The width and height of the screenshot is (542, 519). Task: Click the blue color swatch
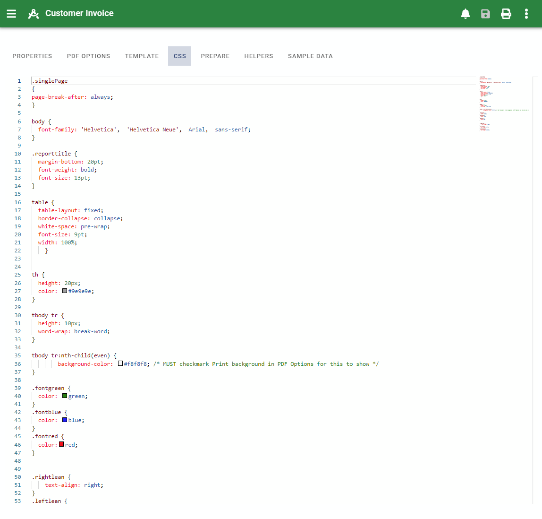click(x=65, y=420)
